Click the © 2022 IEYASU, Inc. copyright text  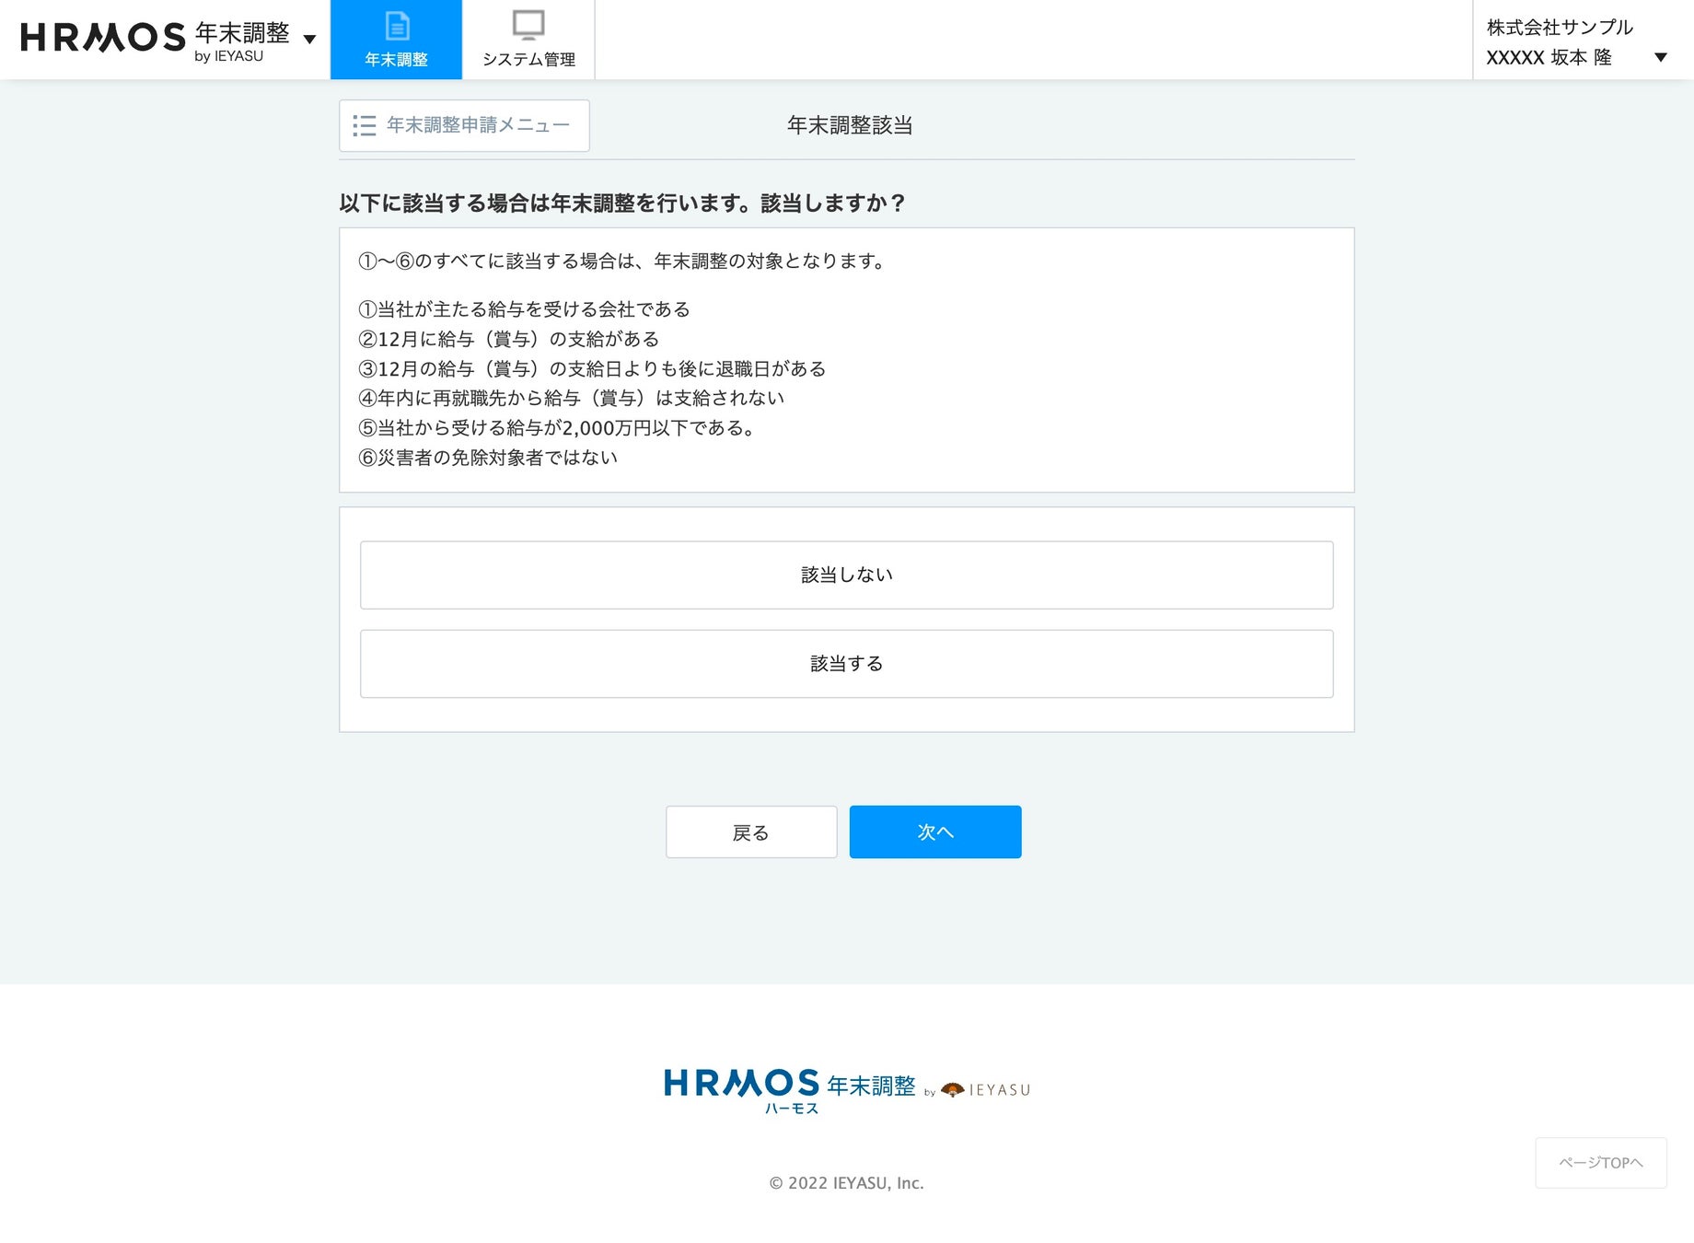click(846, 1183)
